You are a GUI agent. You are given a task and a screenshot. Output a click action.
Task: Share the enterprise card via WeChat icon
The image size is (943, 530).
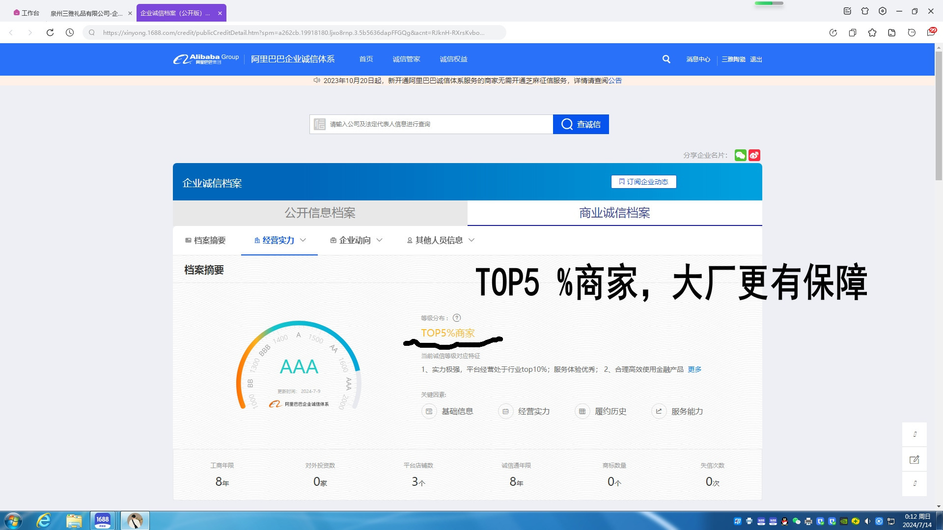[740, 155]
